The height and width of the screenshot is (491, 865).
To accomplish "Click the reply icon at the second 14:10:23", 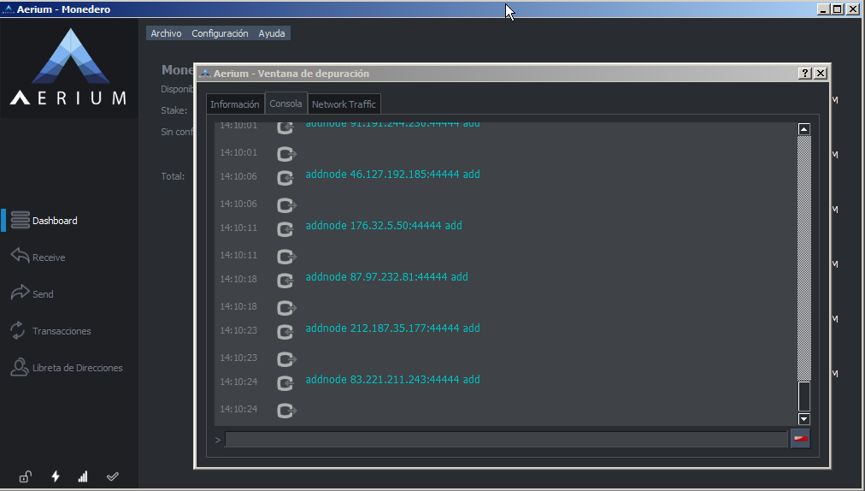I will 287,359.
